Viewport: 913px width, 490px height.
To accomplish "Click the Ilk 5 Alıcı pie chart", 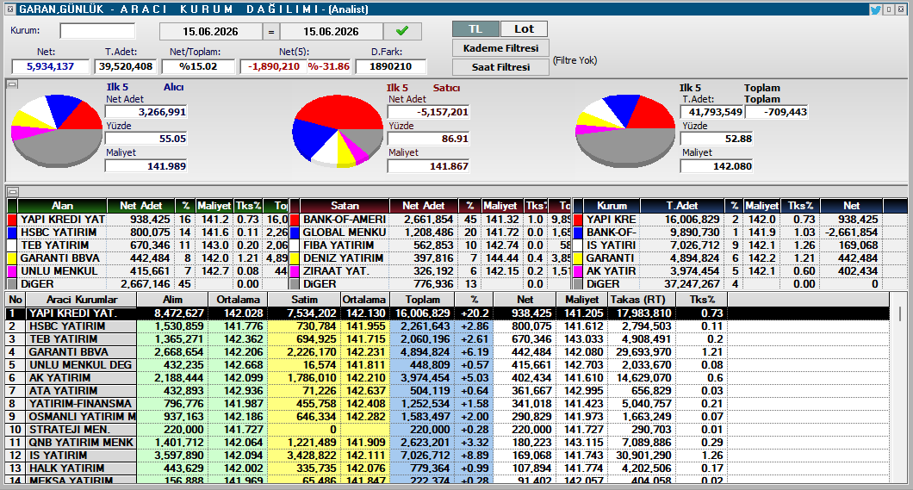I will [x=57, y=130].
